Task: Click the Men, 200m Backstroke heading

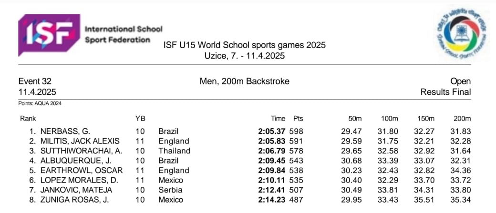Action: coord(245,81)
